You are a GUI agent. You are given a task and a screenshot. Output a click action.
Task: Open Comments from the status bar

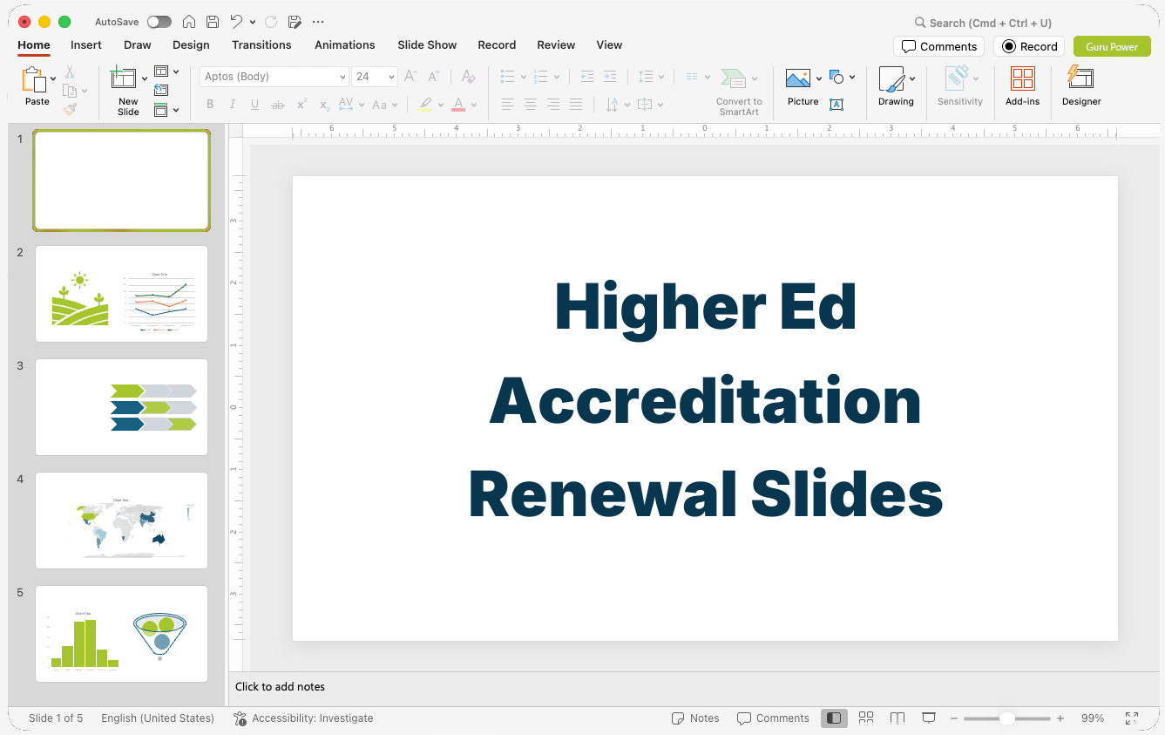[x=773, y=718]
